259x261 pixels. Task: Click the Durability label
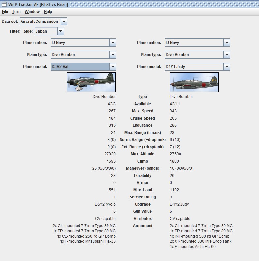tap(142, 175)
